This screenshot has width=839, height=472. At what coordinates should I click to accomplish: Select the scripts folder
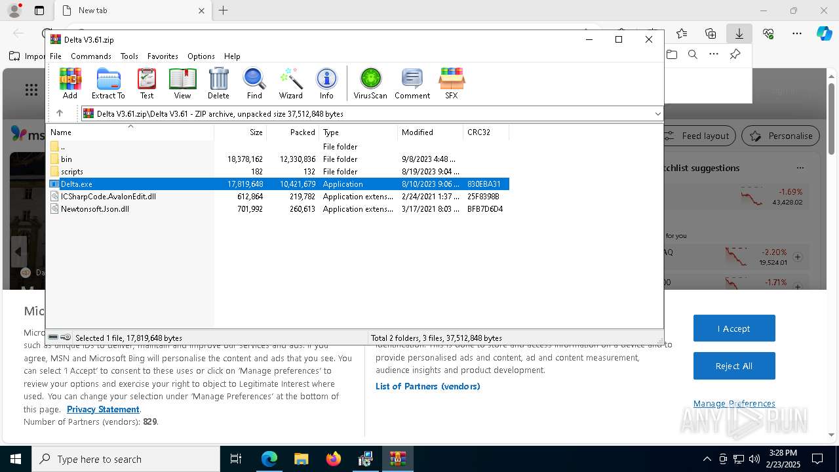pos(277,172)
